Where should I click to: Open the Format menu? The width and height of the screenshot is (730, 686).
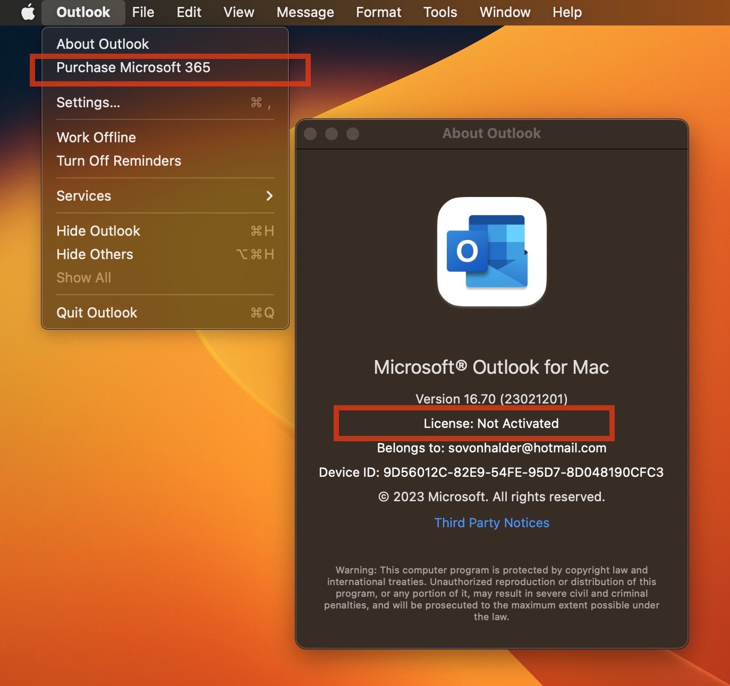(x=378, y=12)
